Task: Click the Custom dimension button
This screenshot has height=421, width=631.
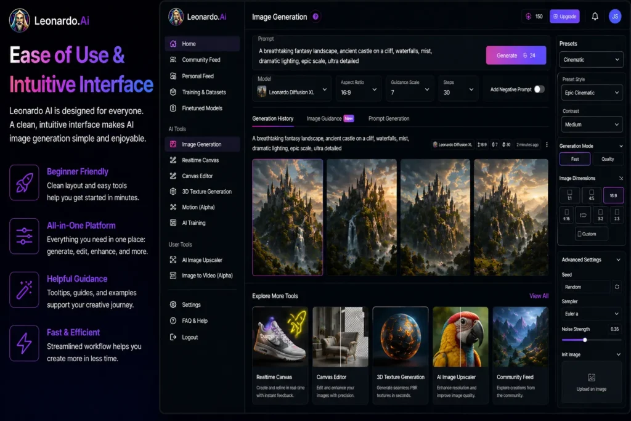Action: (x=591, y=234)
